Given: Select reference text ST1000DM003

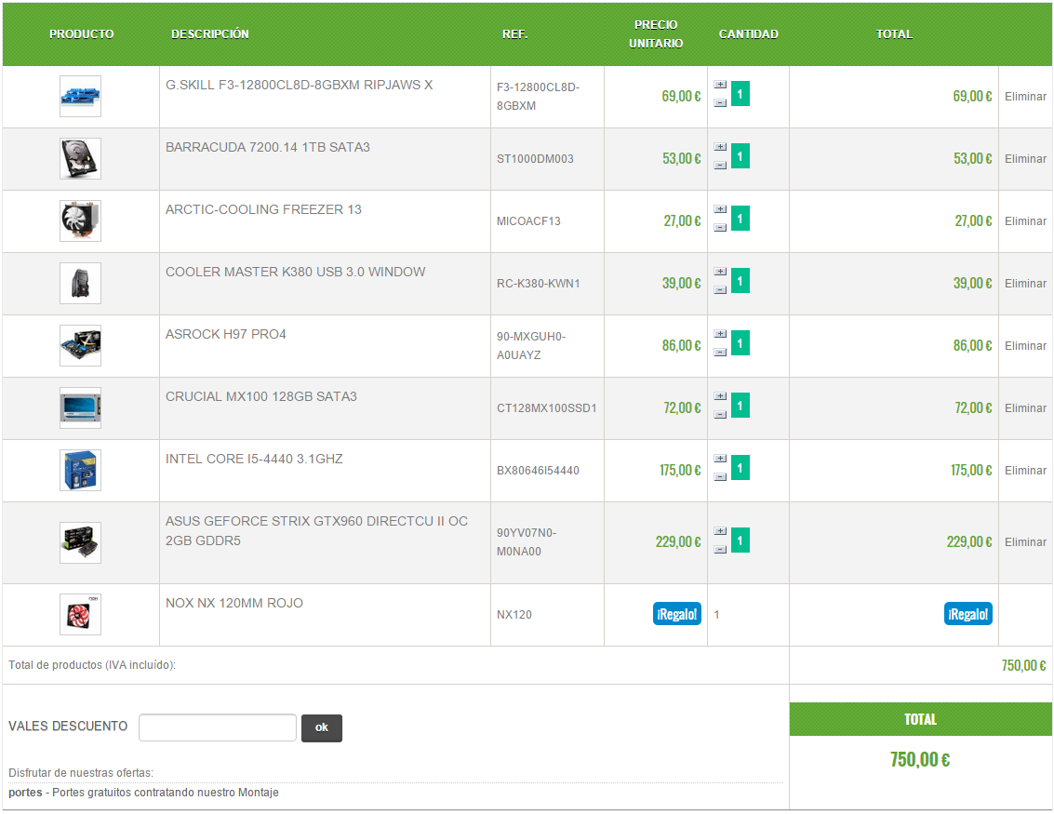Looking at the screenshot, I should (x=535, y=159).
